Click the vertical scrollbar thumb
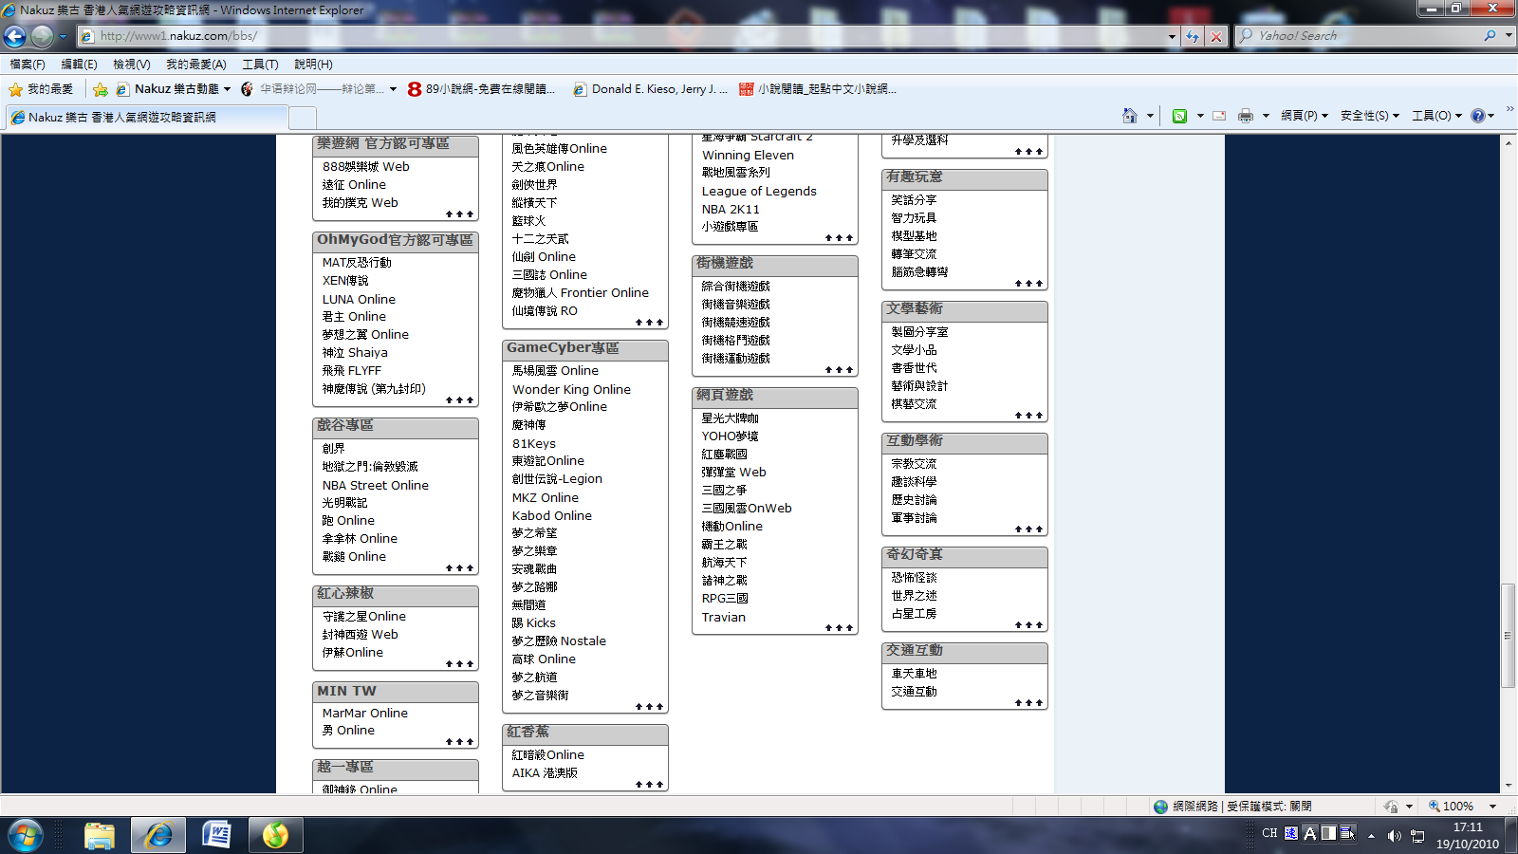Image resolution: width=1518 pixels, height=854 pixels. coord(1508,636)
